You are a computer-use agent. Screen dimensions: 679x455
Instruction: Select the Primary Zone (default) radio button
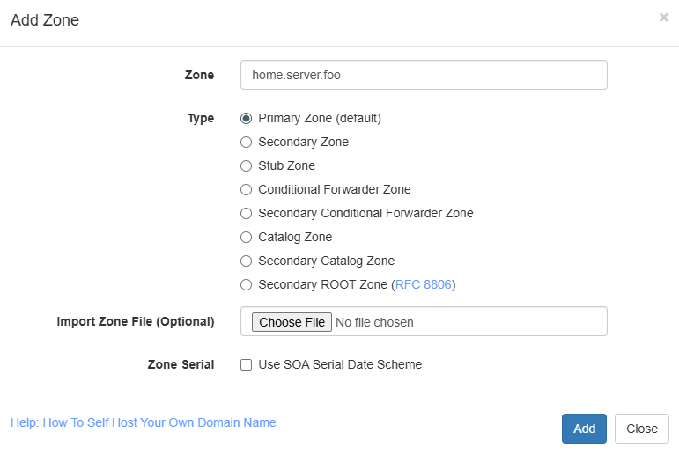[x=247, y=118]
